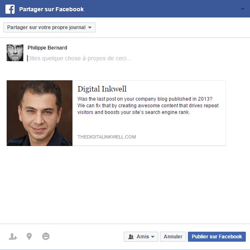The image size is (250, 250).
Task: Click the emoji feeling icon
Action: [x=46, y=236]
